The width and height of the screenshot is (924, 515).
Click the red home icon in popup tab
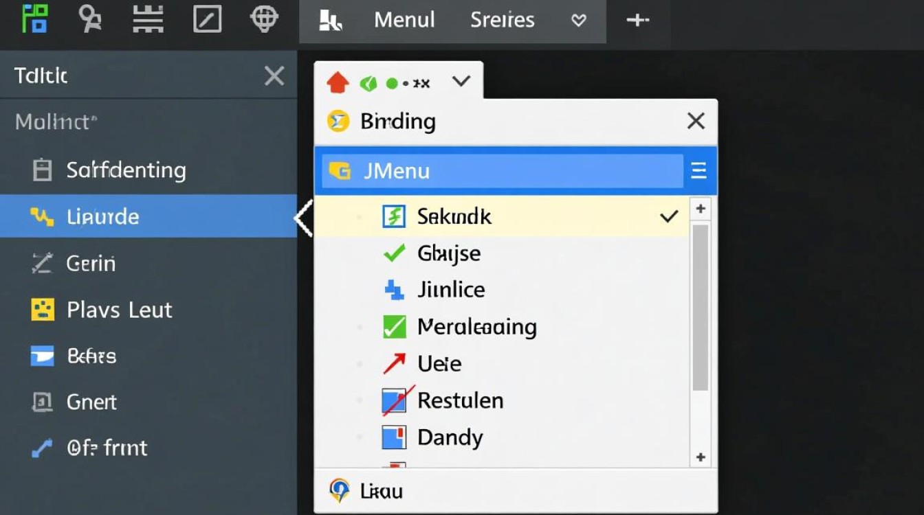pyautogui.click(x=338, y=83)
